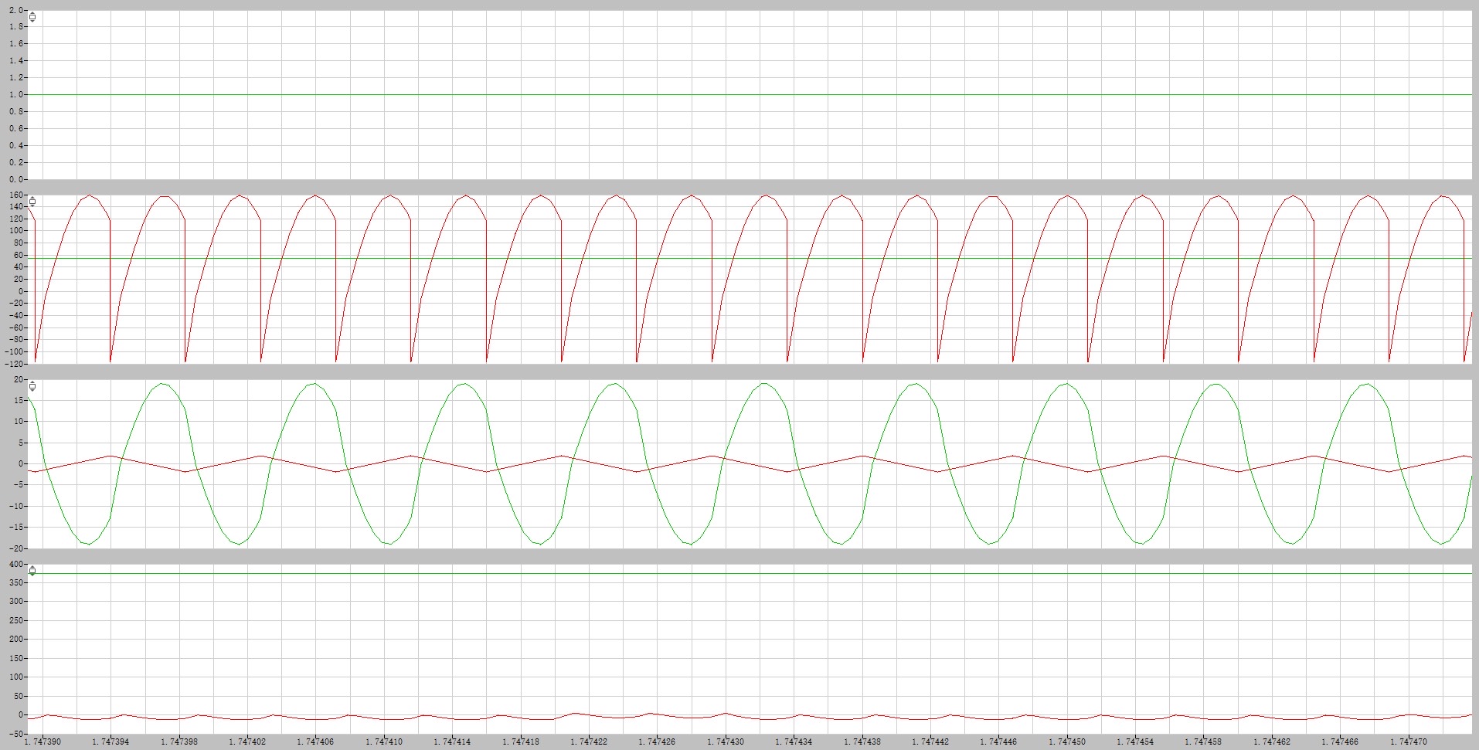
Task: Click the -50 axis label of the bottom plot
Action: point(15,734)
